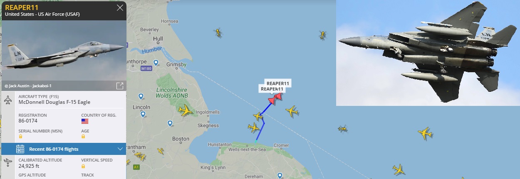Click the US flag under Country of Reg.

point(85,121)
